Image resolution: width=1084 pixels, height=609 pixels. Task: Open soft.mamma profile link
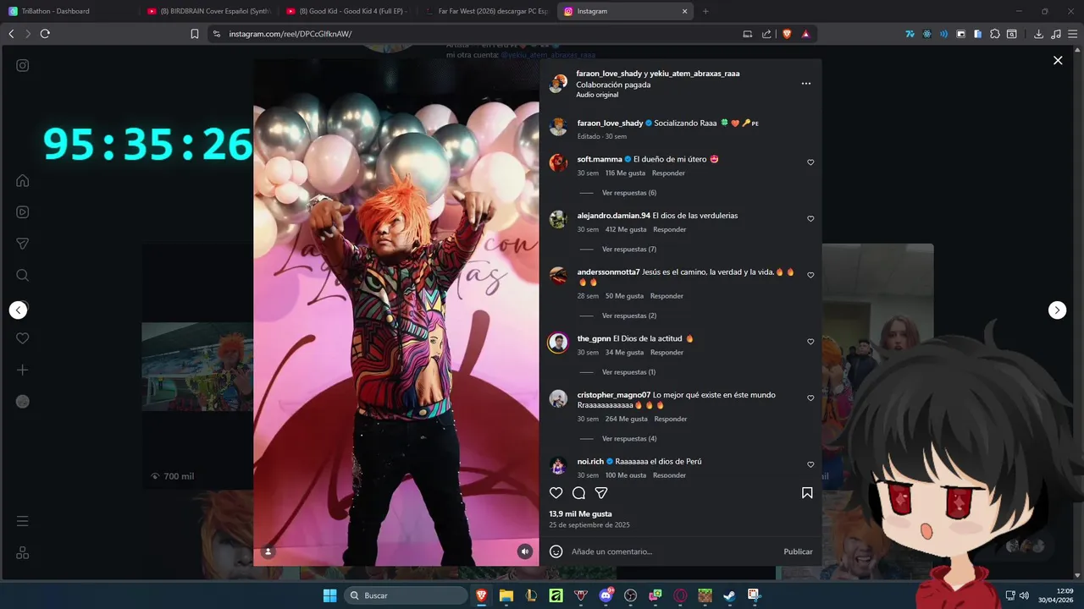click(600, 159)
